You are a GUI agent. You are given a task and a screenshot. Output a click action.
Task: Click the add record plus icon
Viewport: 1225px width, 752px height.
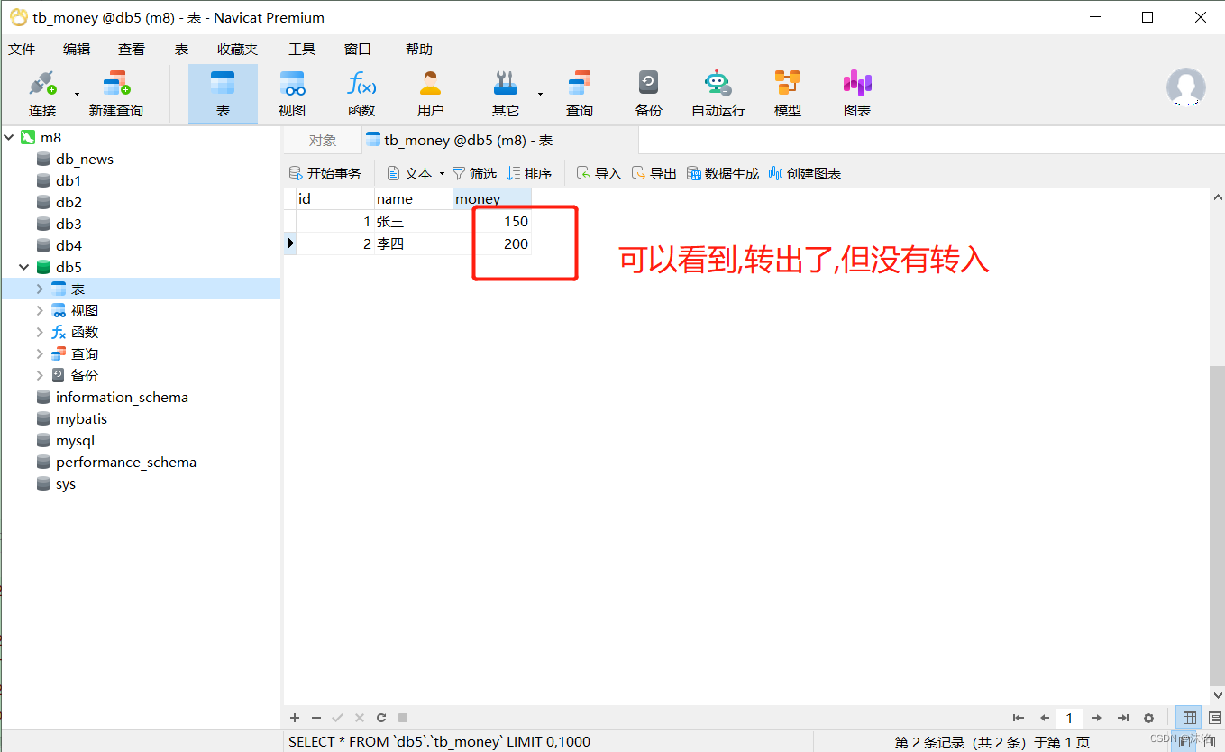[x=295, y=718]
